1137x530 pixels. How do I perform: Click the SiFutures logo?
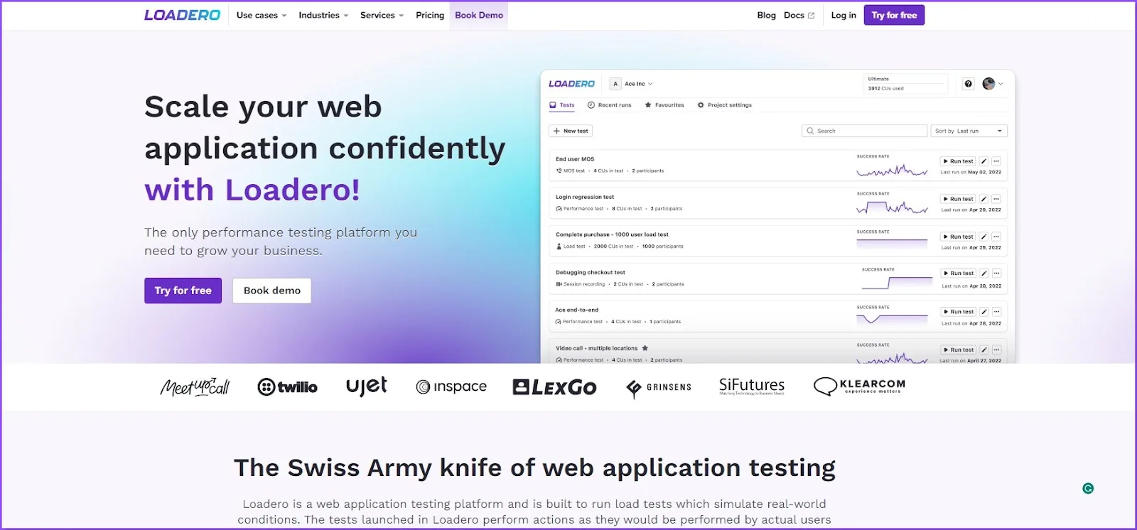point(752,386)
